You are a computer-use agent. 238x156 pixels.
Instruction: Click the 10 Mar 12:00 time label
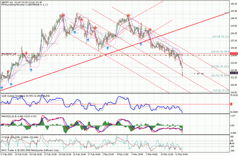[167, 154]
